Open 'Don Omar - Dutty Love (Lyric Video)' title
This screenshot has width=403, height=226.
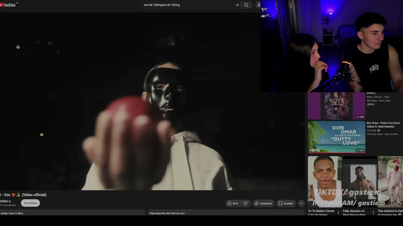383,125
